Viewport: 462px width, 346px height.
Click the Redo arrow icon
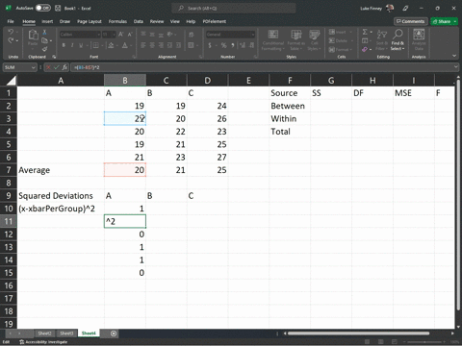11,40
